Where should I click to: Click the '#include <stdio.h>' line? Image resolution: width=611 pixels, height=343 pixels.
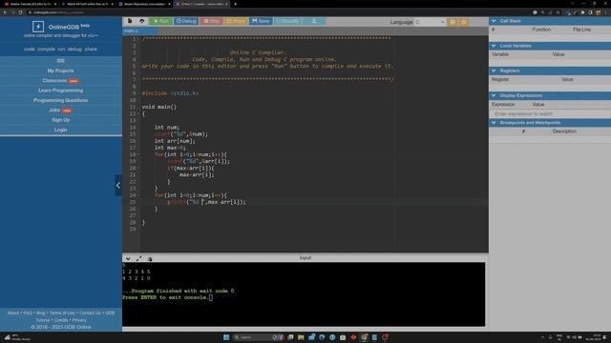[x=170, y=93]
